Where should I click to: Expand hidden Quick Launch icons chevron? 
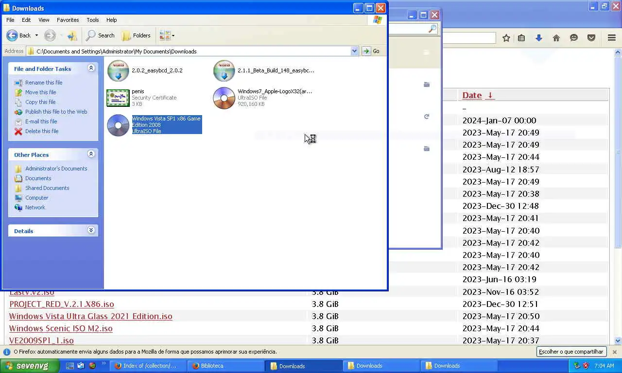pyautogui.click(x=104, y=363)
